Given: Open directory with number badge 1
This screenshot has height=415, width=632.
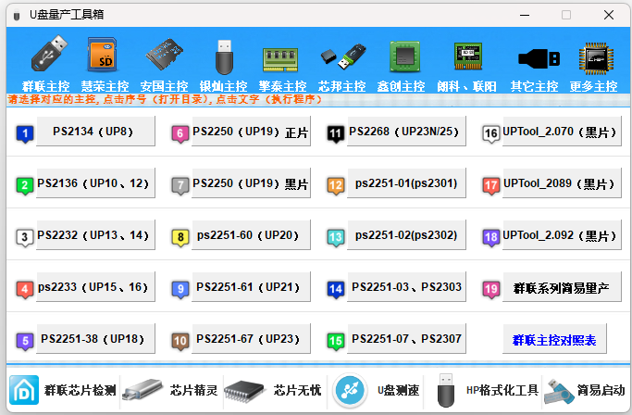Looking at the screenshot, I should 25,133.
